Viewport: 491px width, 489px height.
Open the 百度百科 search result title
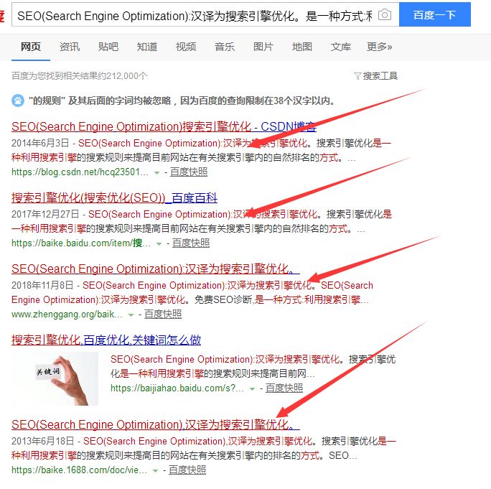(x=114, y=197)
